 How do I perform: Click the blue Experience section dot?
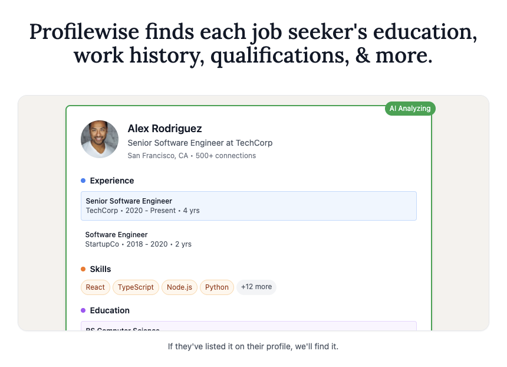(83, 181)
